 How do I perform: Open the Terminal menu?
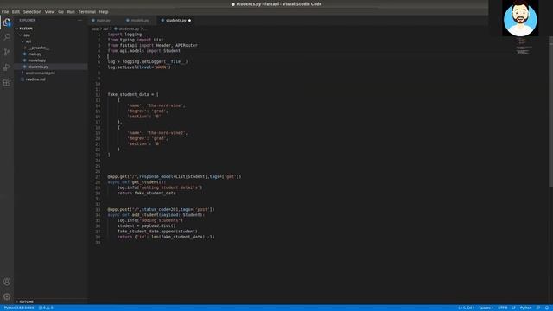pyautogui.click(x=87, y=11)
